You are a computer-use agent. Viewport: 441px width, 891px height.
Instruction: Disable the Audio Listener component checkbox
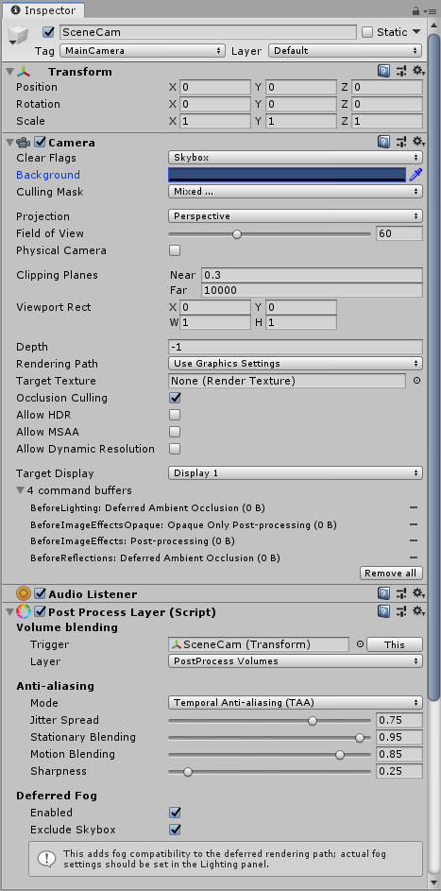40,593
